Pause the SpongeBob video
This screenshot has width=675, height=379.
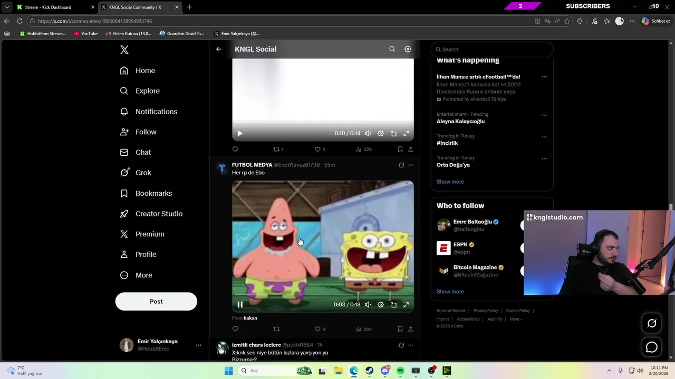pos(240,305)
